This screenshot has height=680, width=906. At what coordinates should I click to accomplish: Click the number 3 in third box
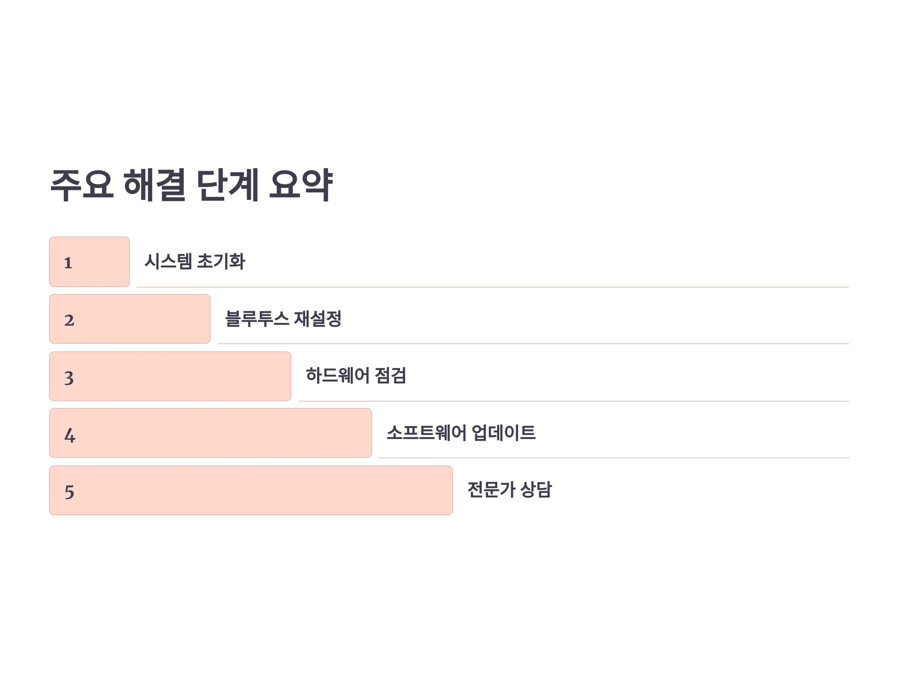(69, 378)
